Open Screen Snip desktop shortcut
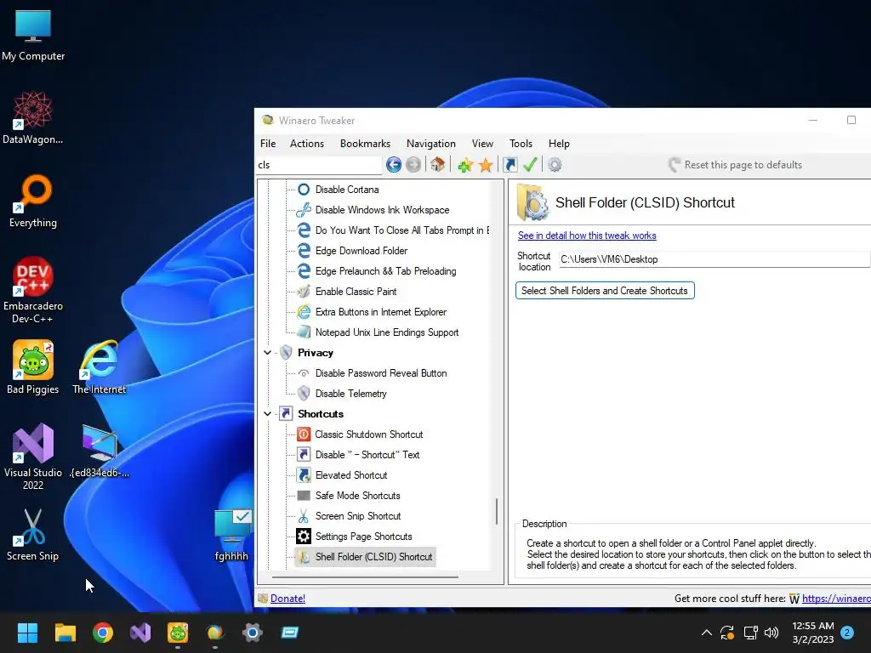The width and height of the screenshot is (871, 653). pyautogui.click(x=33, y=535)
